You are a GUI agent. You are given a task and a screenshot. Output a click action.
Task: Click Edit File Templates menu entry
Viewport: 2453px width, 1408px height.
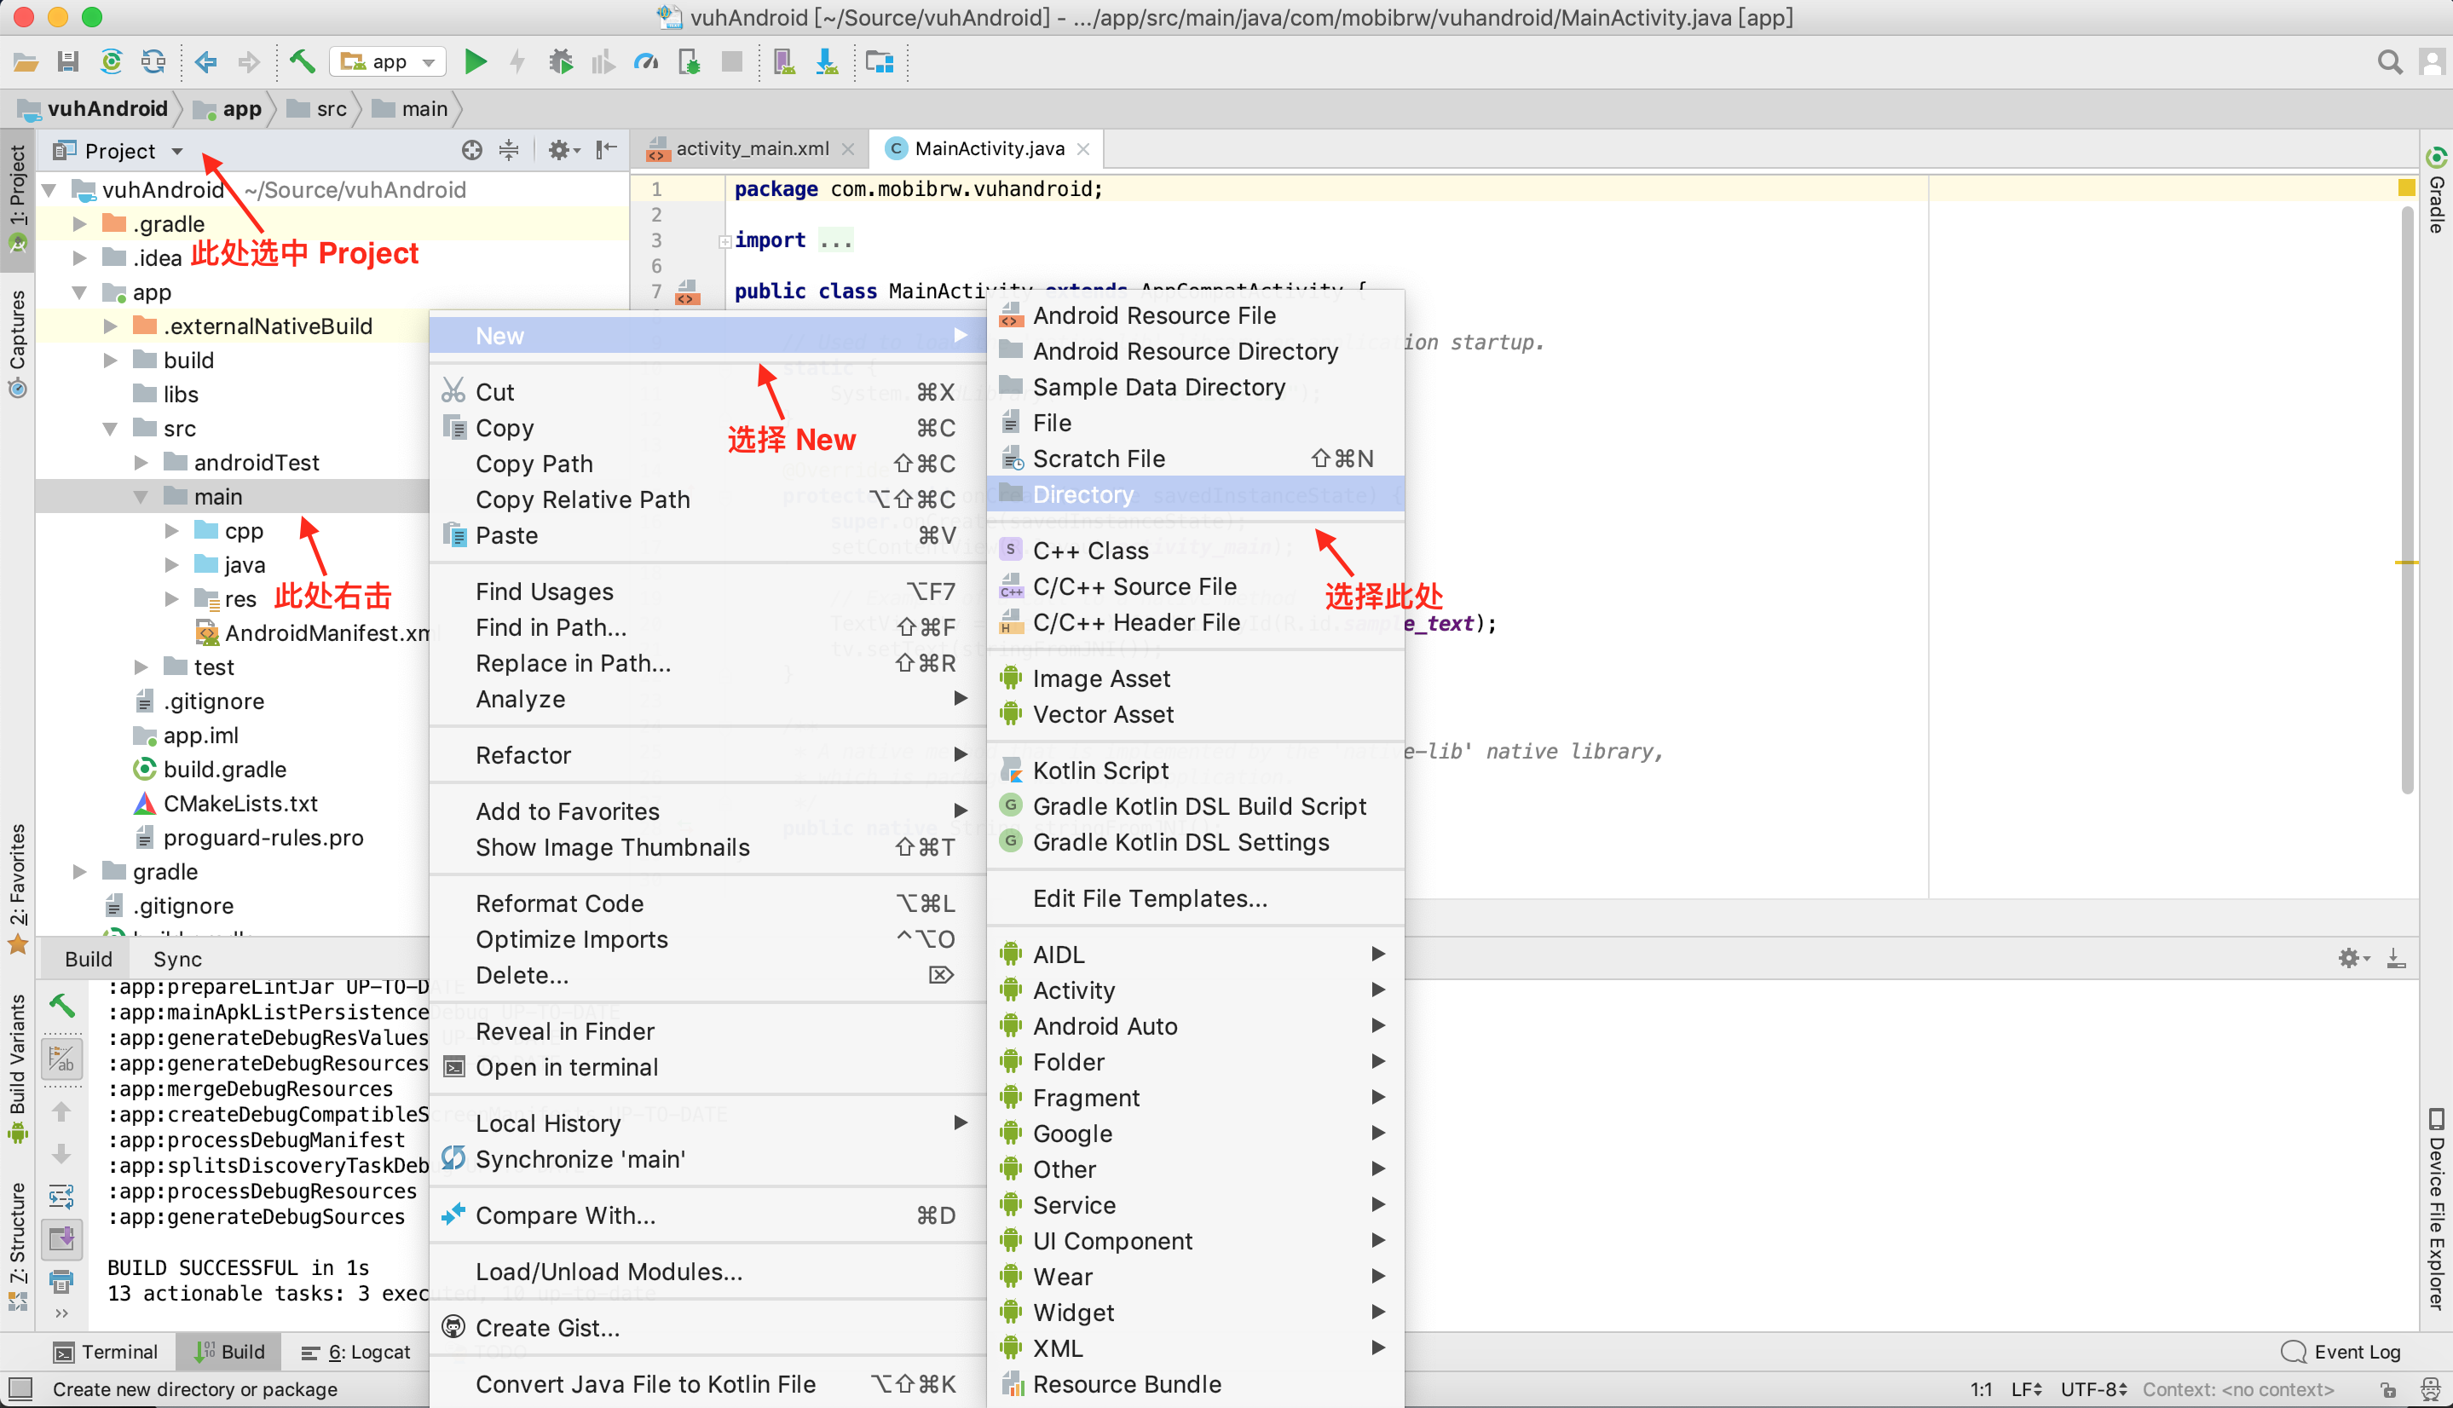coord(1195,899)
